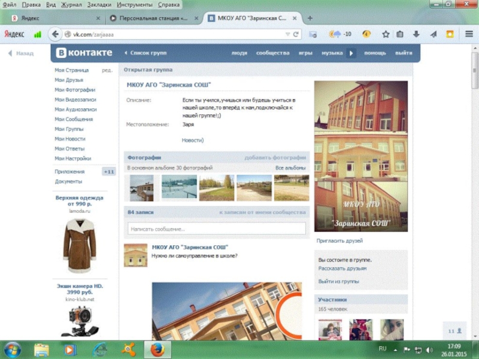
Task: Open the lamoda.ru coat advertisement image
Action: point(80,245)
